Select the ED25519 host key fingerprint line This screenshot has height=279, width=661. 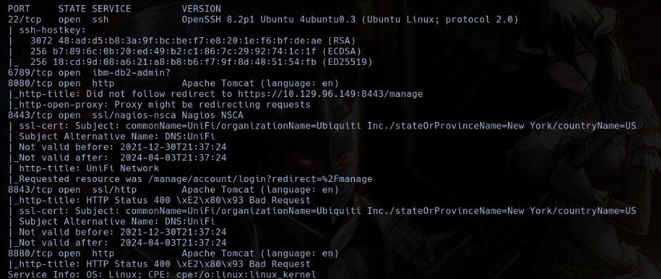point(190,62)
